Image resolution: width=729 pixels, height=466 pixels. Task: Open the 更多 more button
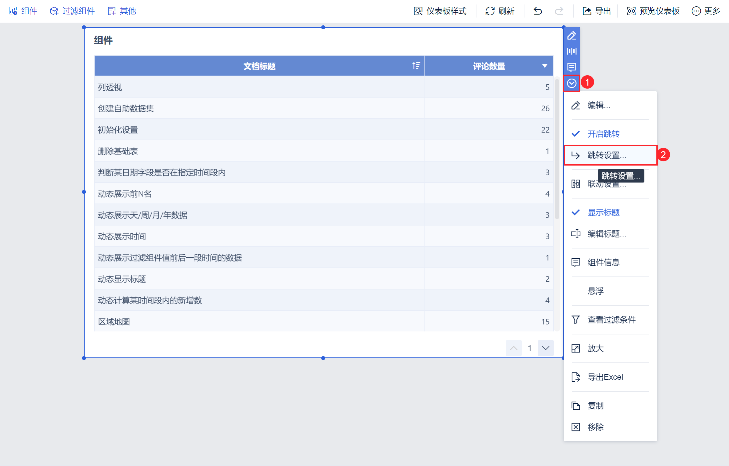pyautogui.click(x=706, y=11)
